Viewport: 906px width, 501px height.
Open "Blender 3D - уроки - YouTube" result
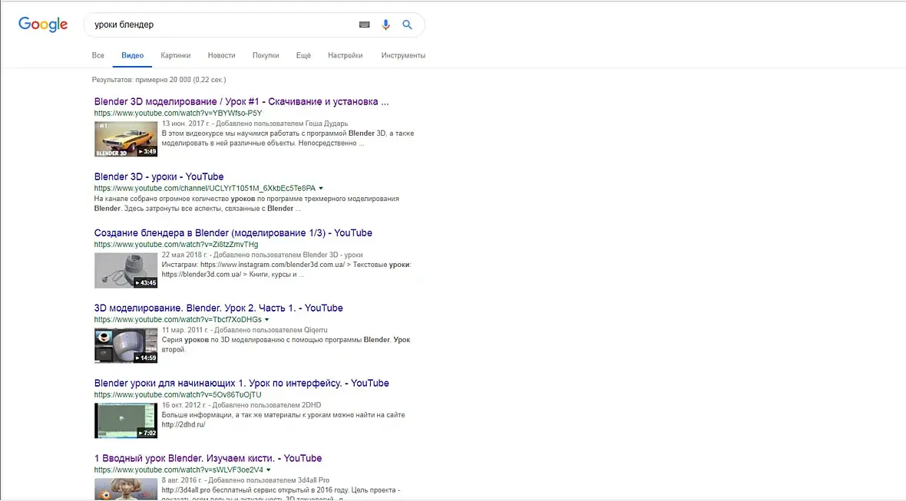point(159,176)
